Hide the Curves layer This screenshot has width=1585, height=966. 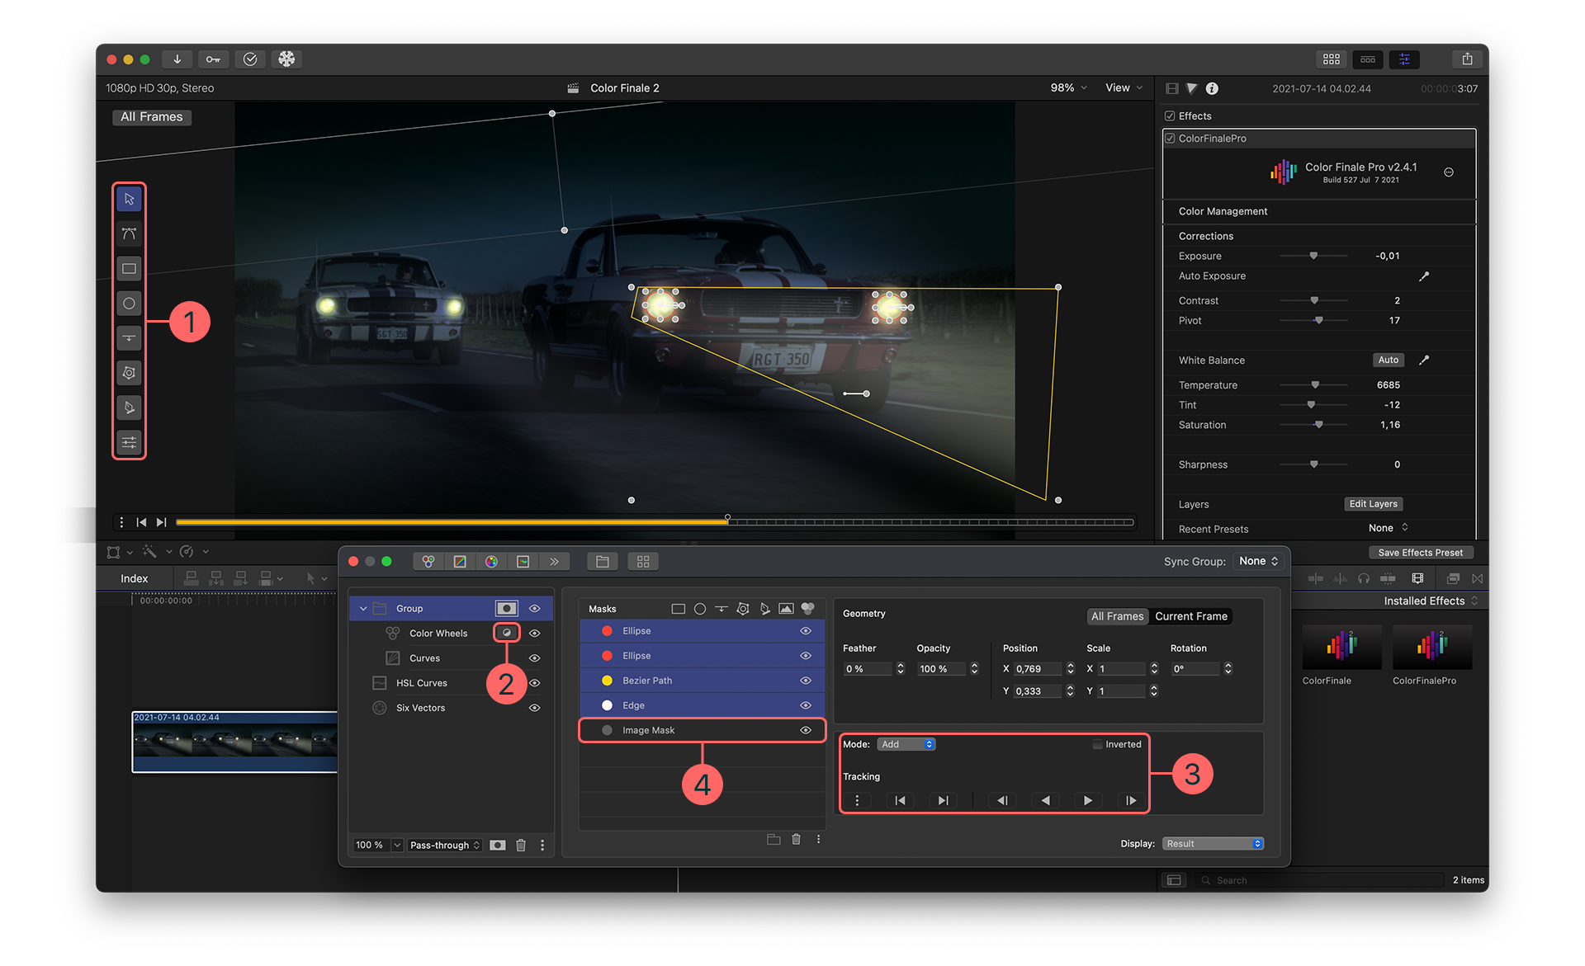535,658
